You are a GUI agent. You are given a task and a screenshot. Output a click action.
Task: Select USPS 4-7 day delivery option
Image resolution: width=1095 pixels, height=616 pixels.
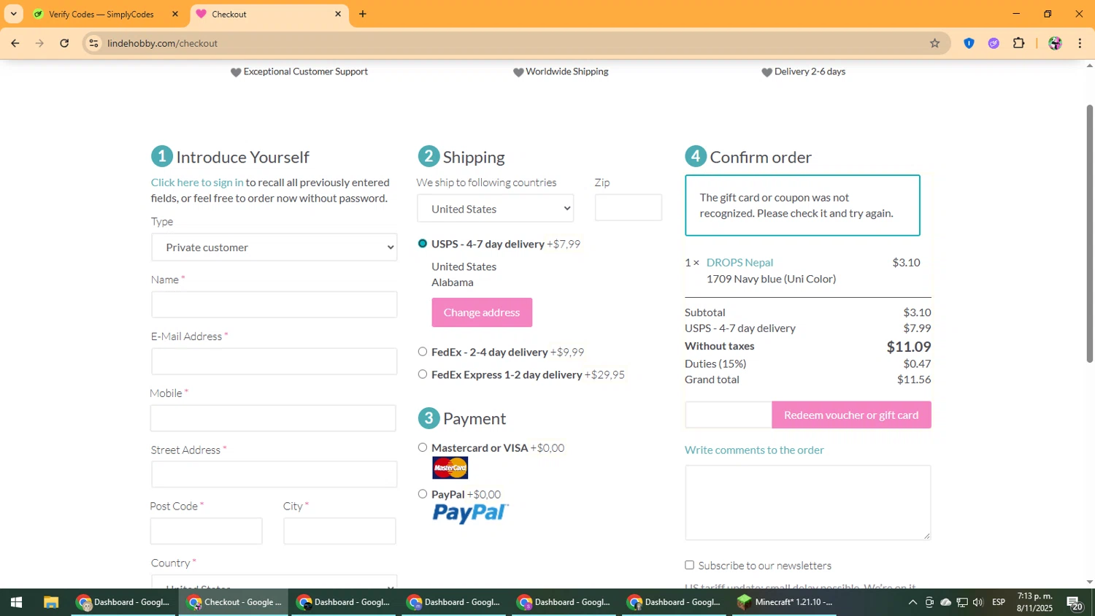click(423, 244)
